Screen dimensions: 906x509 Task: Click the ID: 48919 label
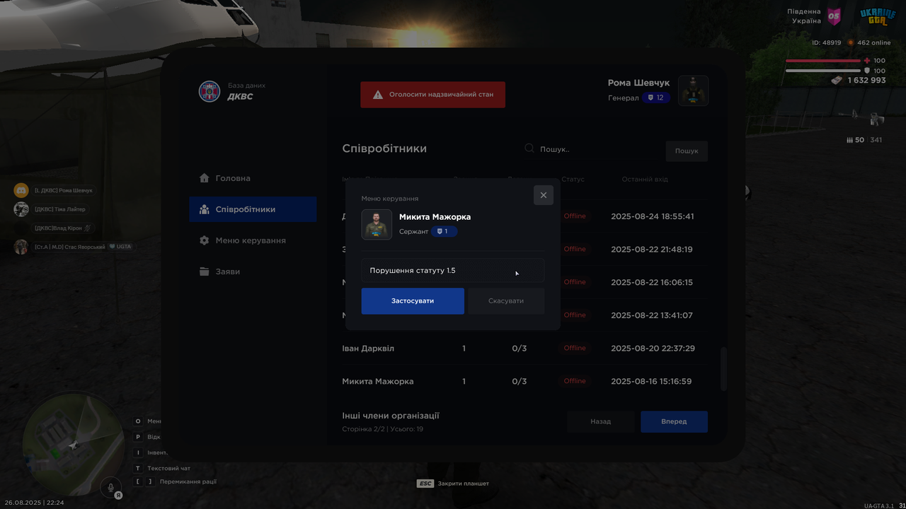coord(826,42)
